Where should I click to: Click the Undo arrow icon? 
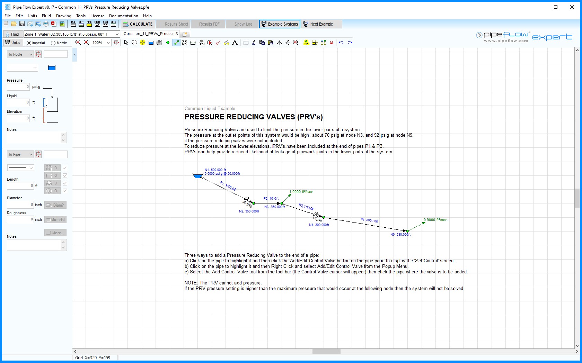(341, 43)
